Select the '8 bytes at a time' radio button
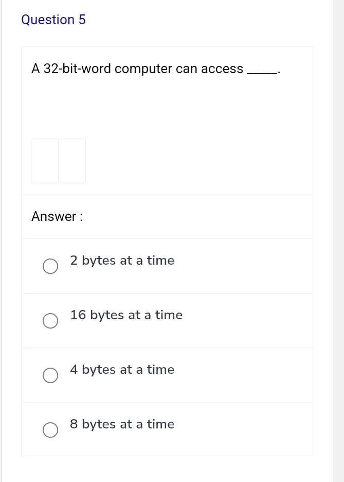Image resolution: width=344 pixels, height=482 pixels. [x=50, y=430]
